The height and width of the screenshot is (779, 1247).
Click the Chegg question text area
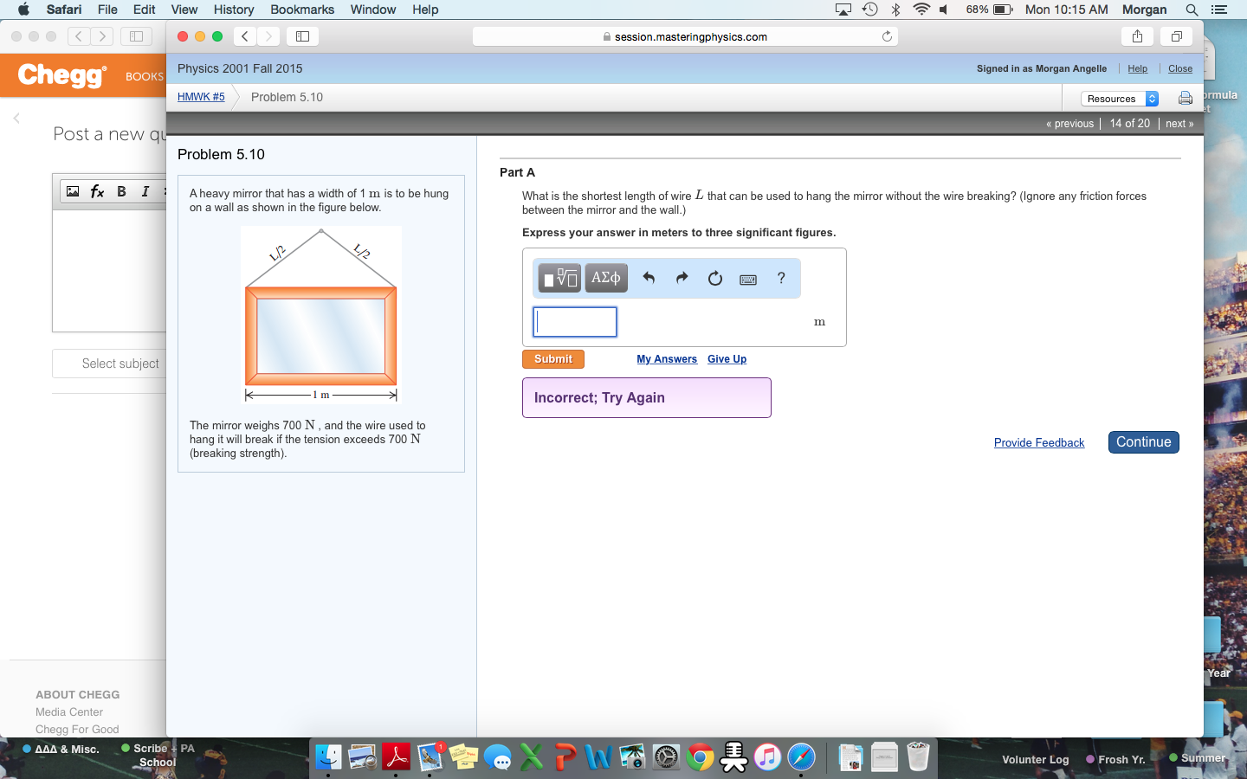click(x=109, y=270)
